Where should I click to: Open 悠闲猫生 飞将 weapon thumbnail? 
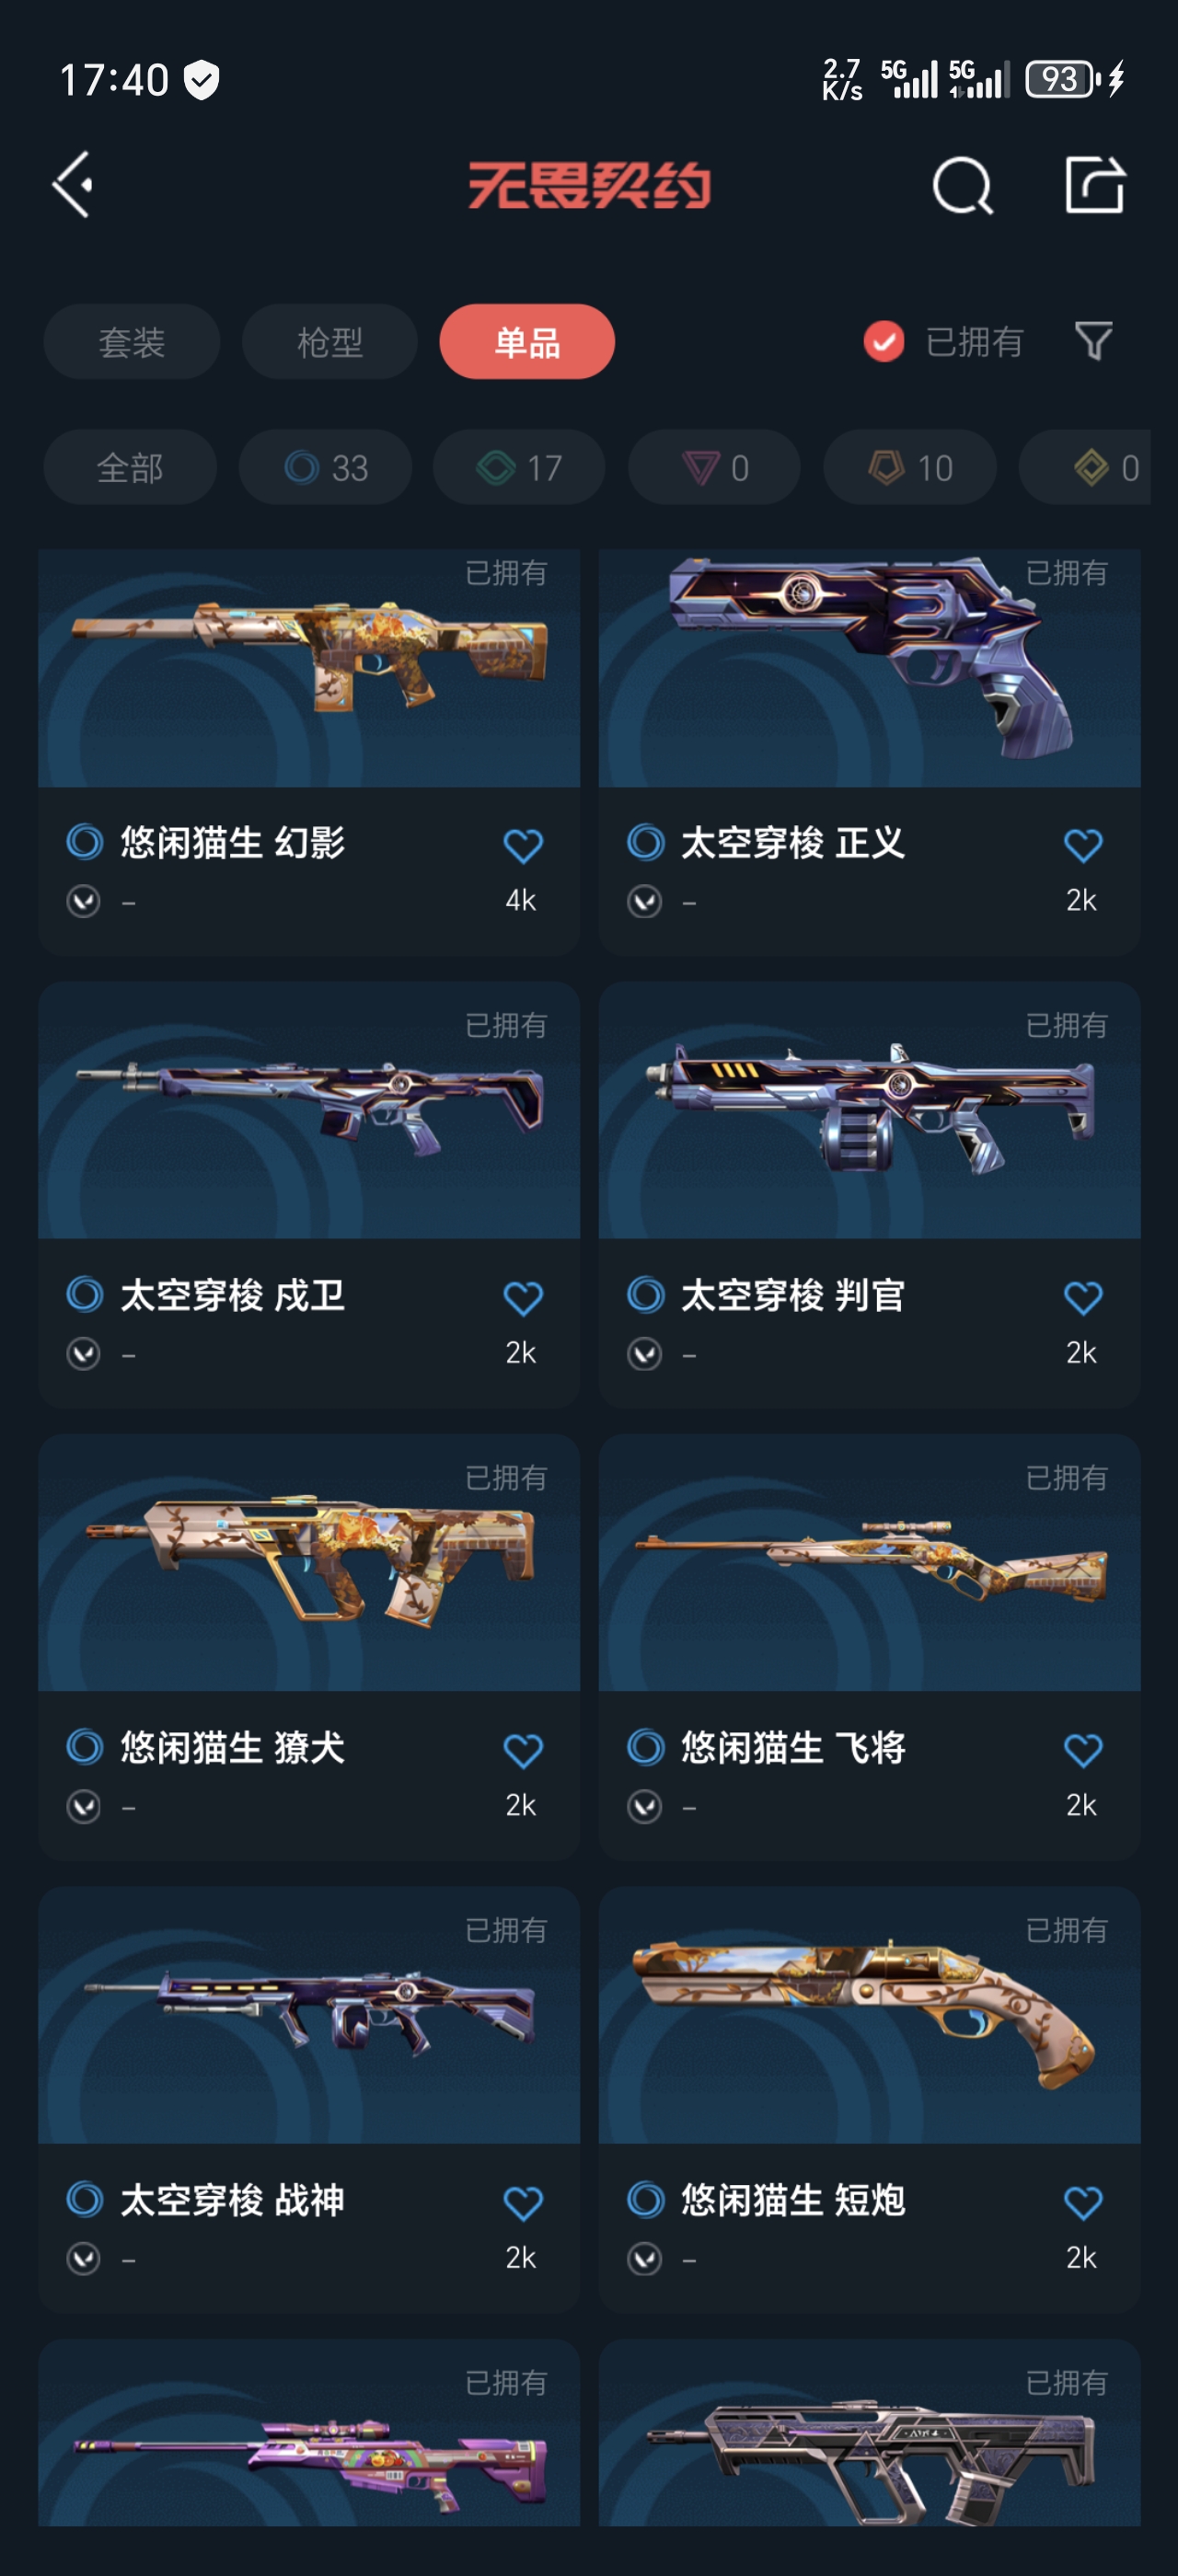pyautogui.click(x=869, y=1563)
